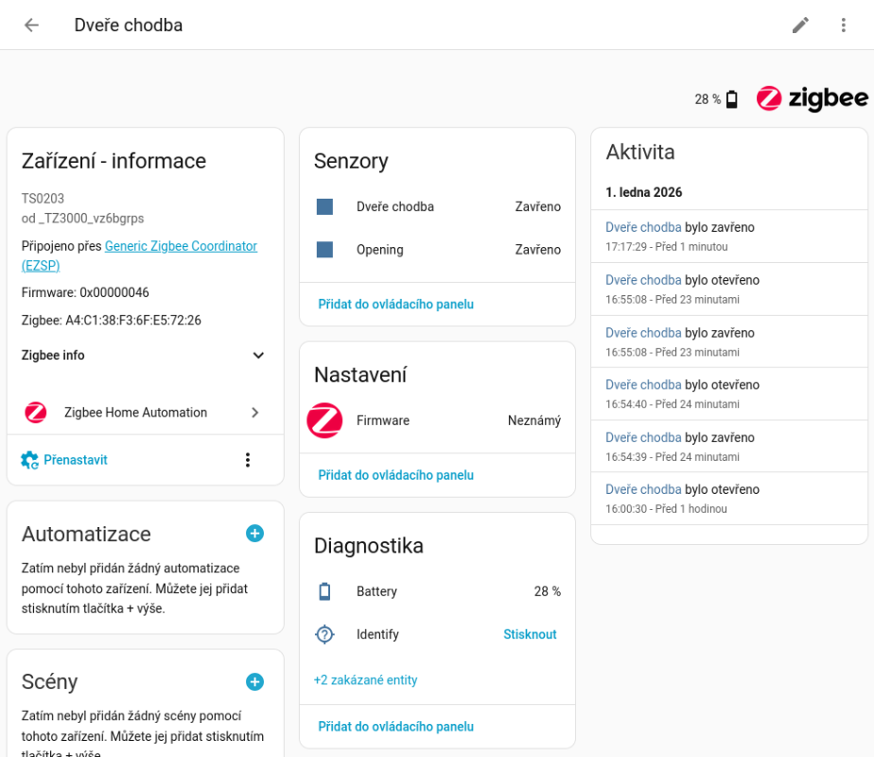Click the pencil edit icon
874x757 pixels.
(x=800, y=26)
